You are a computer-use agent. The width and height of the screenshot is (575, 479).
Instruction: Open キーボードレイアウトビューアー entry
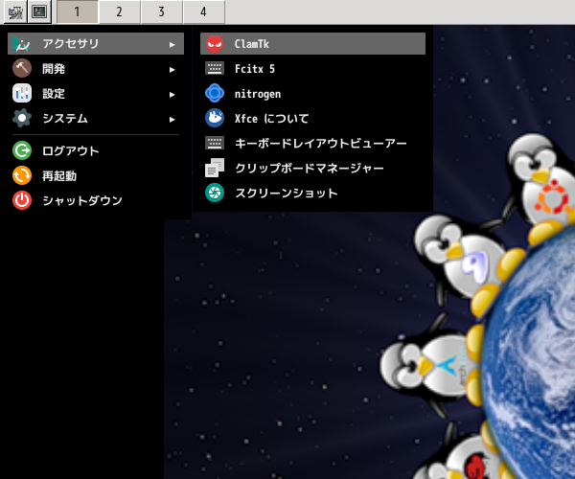(312, 143)
